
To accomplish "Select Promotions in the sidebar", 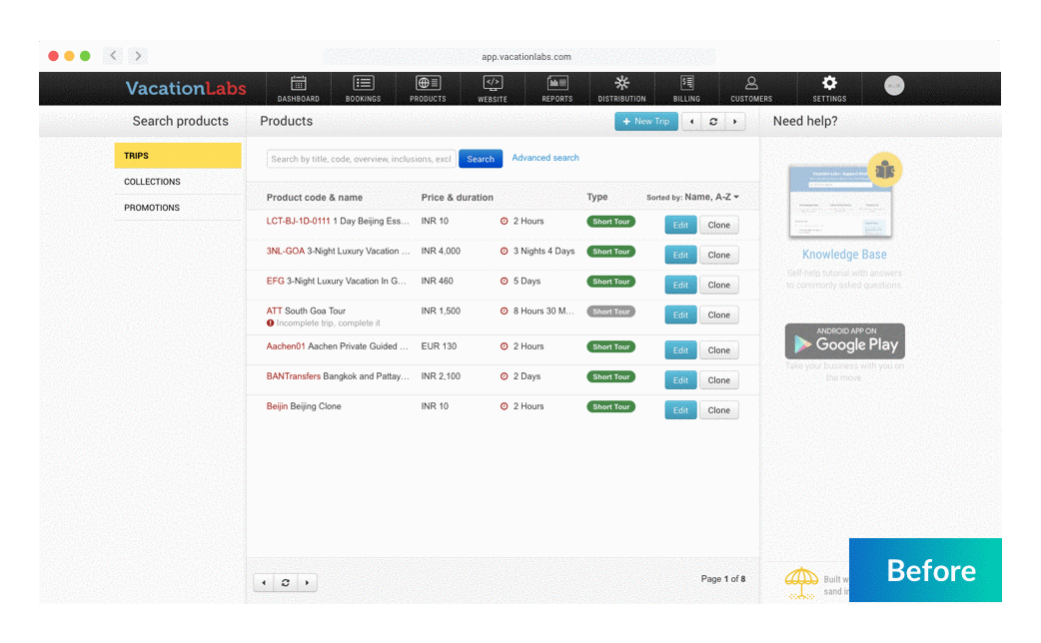I will click(152, 208).
